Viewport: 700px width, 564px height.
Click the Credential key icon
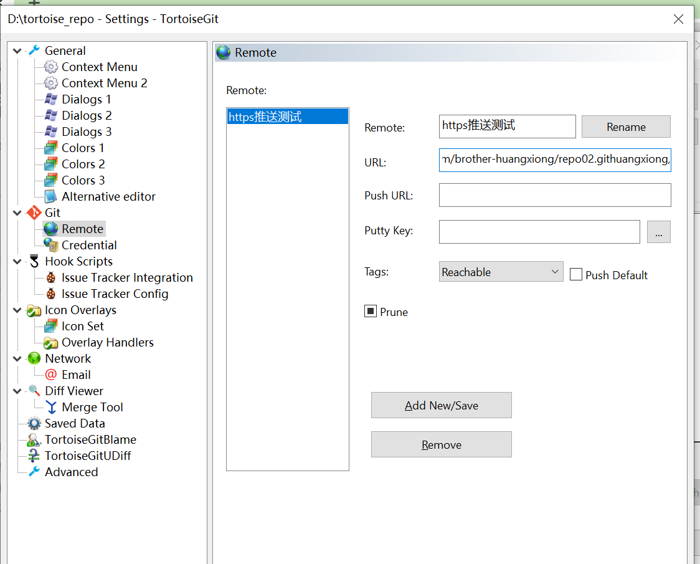[x=51, y=245]
